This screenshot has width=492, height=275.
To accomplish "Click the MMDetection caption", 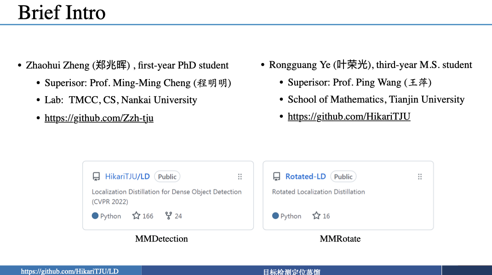I will [161, 239].
